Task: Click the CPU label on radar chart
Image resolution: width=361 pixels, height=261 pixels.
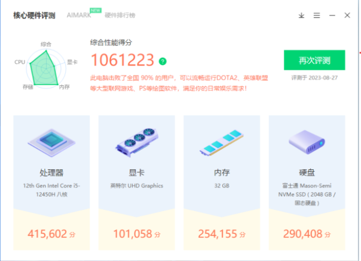Action: 20,62
